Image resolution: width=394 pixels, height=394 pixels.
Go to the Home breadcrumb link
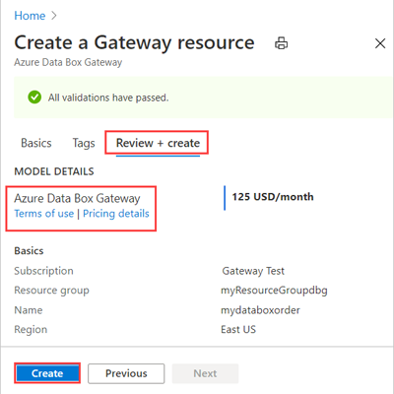(30, 16)
